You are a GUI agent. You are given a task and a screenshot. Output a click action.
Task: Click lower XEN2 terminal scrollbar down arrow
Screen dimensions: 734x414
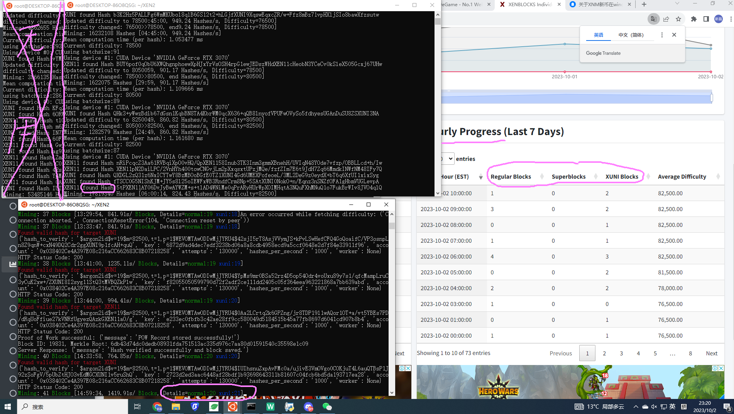[x=392, y=393]
